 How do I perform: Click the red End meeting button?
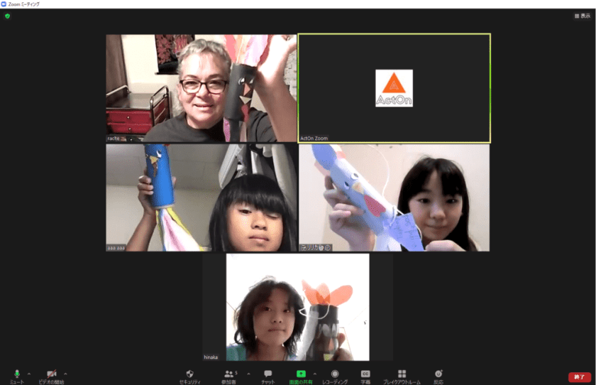point(579,377)
